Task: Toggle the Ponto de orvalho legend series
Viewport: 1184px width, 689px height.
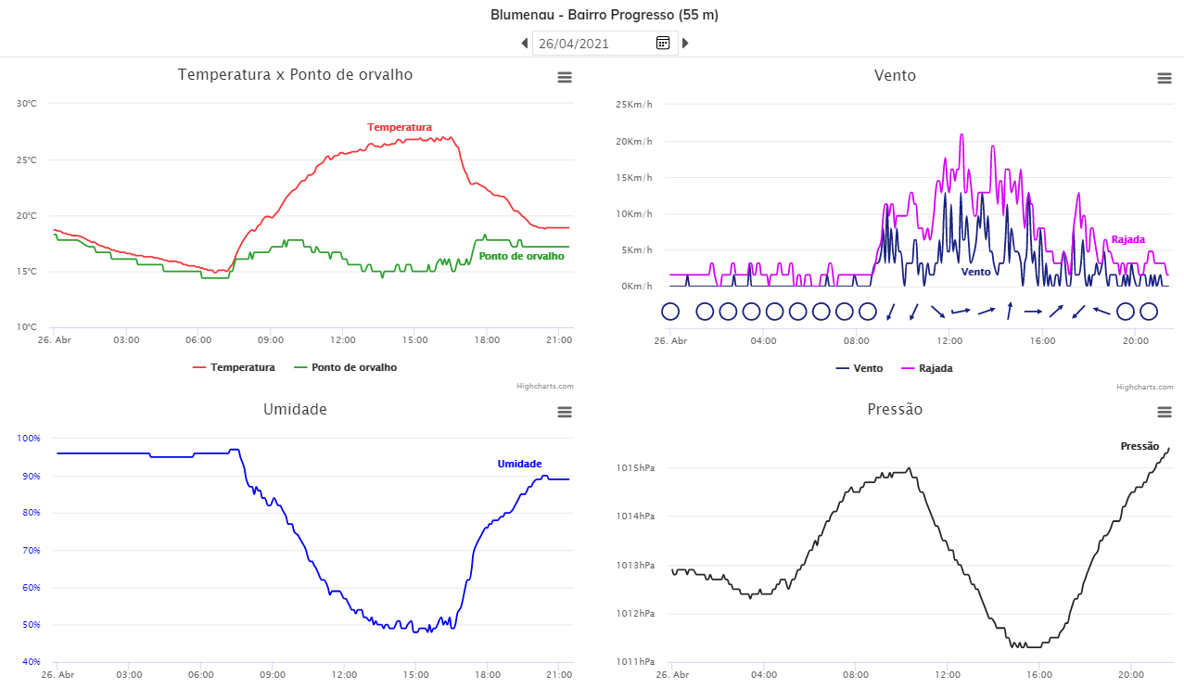Action: tap(345, 367)
